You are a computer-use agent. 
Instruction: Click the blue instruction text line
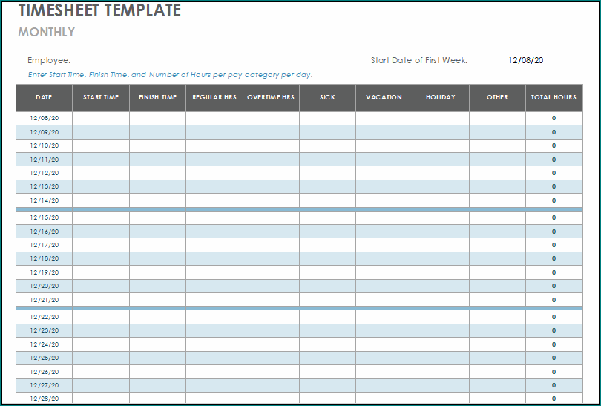click(x=170, y=75)
